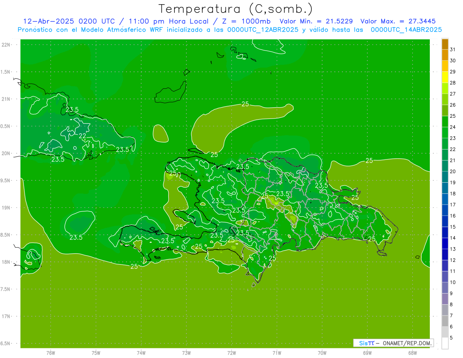Click the '17N' latitude axis label
Screen dimensions: 463x358
pyautogui.click(x=7, y=316)
